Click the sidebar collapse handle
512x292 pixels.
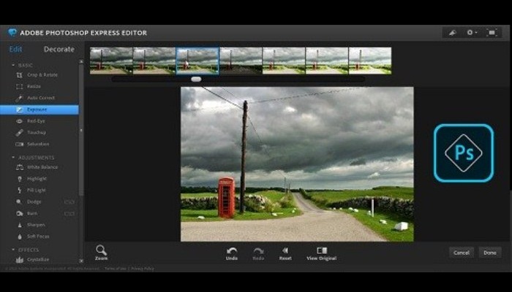tap(81, 131)
